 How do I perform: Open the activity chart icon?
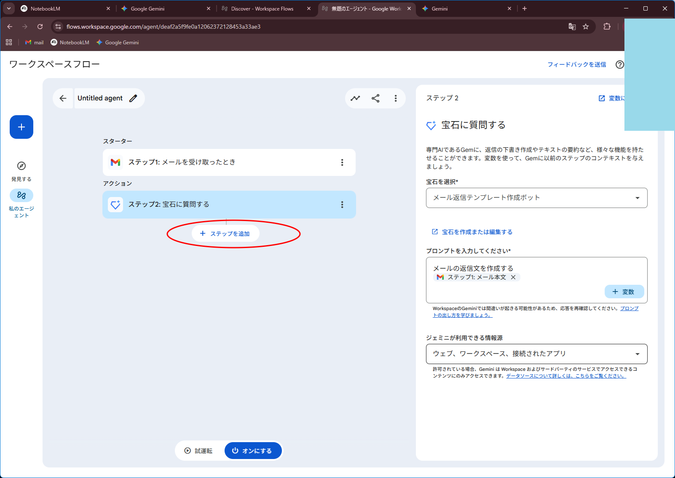pos(355,98)
